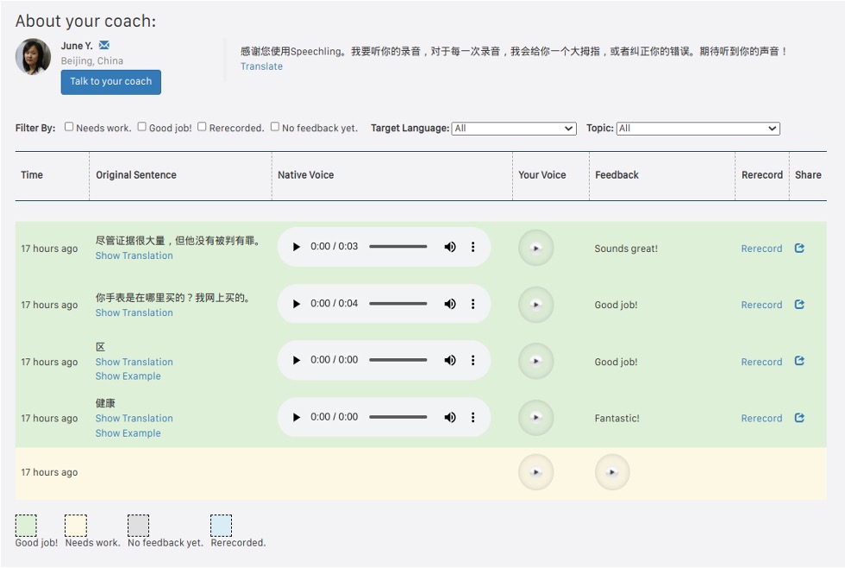Screen dimensions: 845x568
Task: Show Example for the 区 entry
Action: click(128, 376)
